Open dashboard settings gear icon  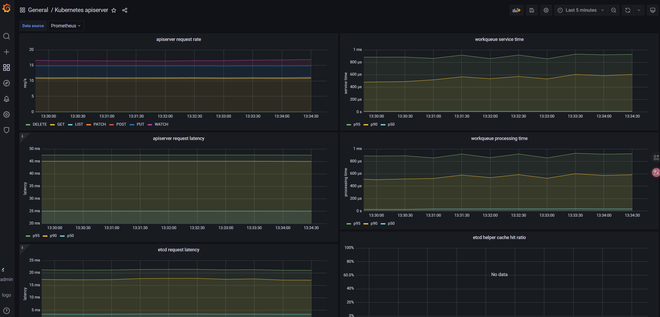tap(546, 10)
